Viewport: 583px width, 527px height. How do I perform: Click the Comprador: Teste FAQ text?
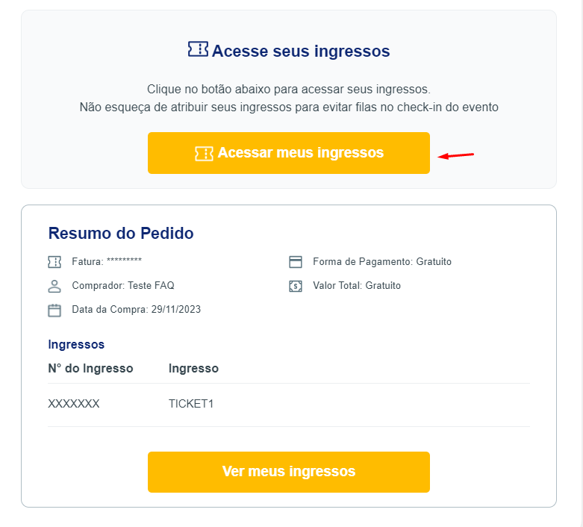click(x=123, y=285)
